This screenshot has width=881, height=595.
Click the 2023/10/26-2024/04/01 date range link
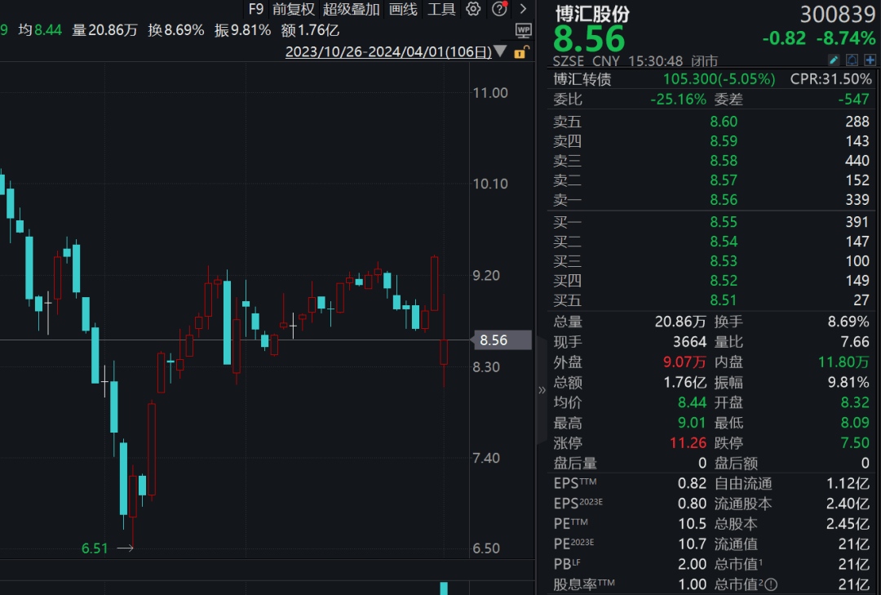[389, 51]
